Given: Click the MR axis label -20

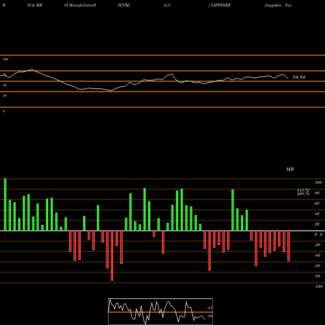Looking at the screenshot, I should coord(317,245).
